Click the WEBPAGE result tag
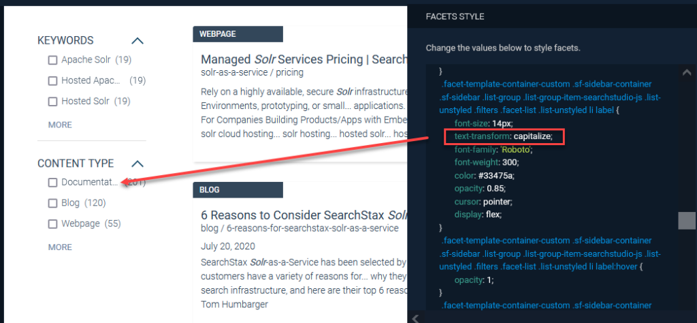The height and width of the screenshot is (323, 697). point(238,34)
